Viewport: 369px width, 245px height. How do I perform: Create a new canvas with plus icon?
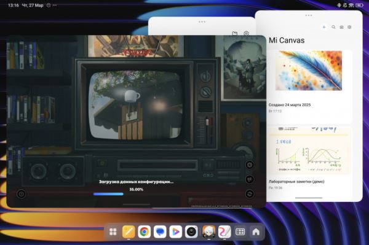pos(324,27)
